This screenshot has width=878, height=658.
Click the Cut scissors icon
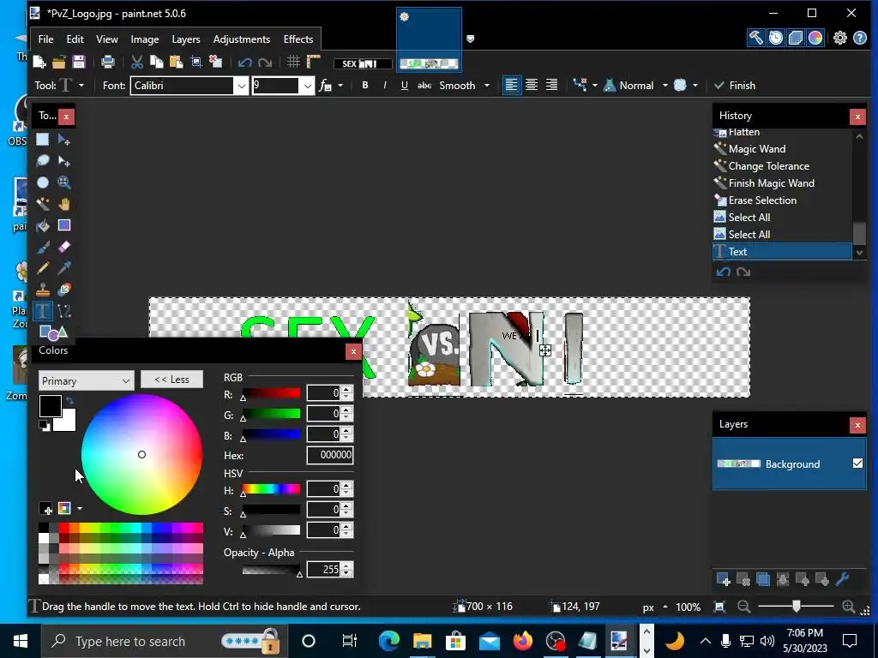[136, 62]
